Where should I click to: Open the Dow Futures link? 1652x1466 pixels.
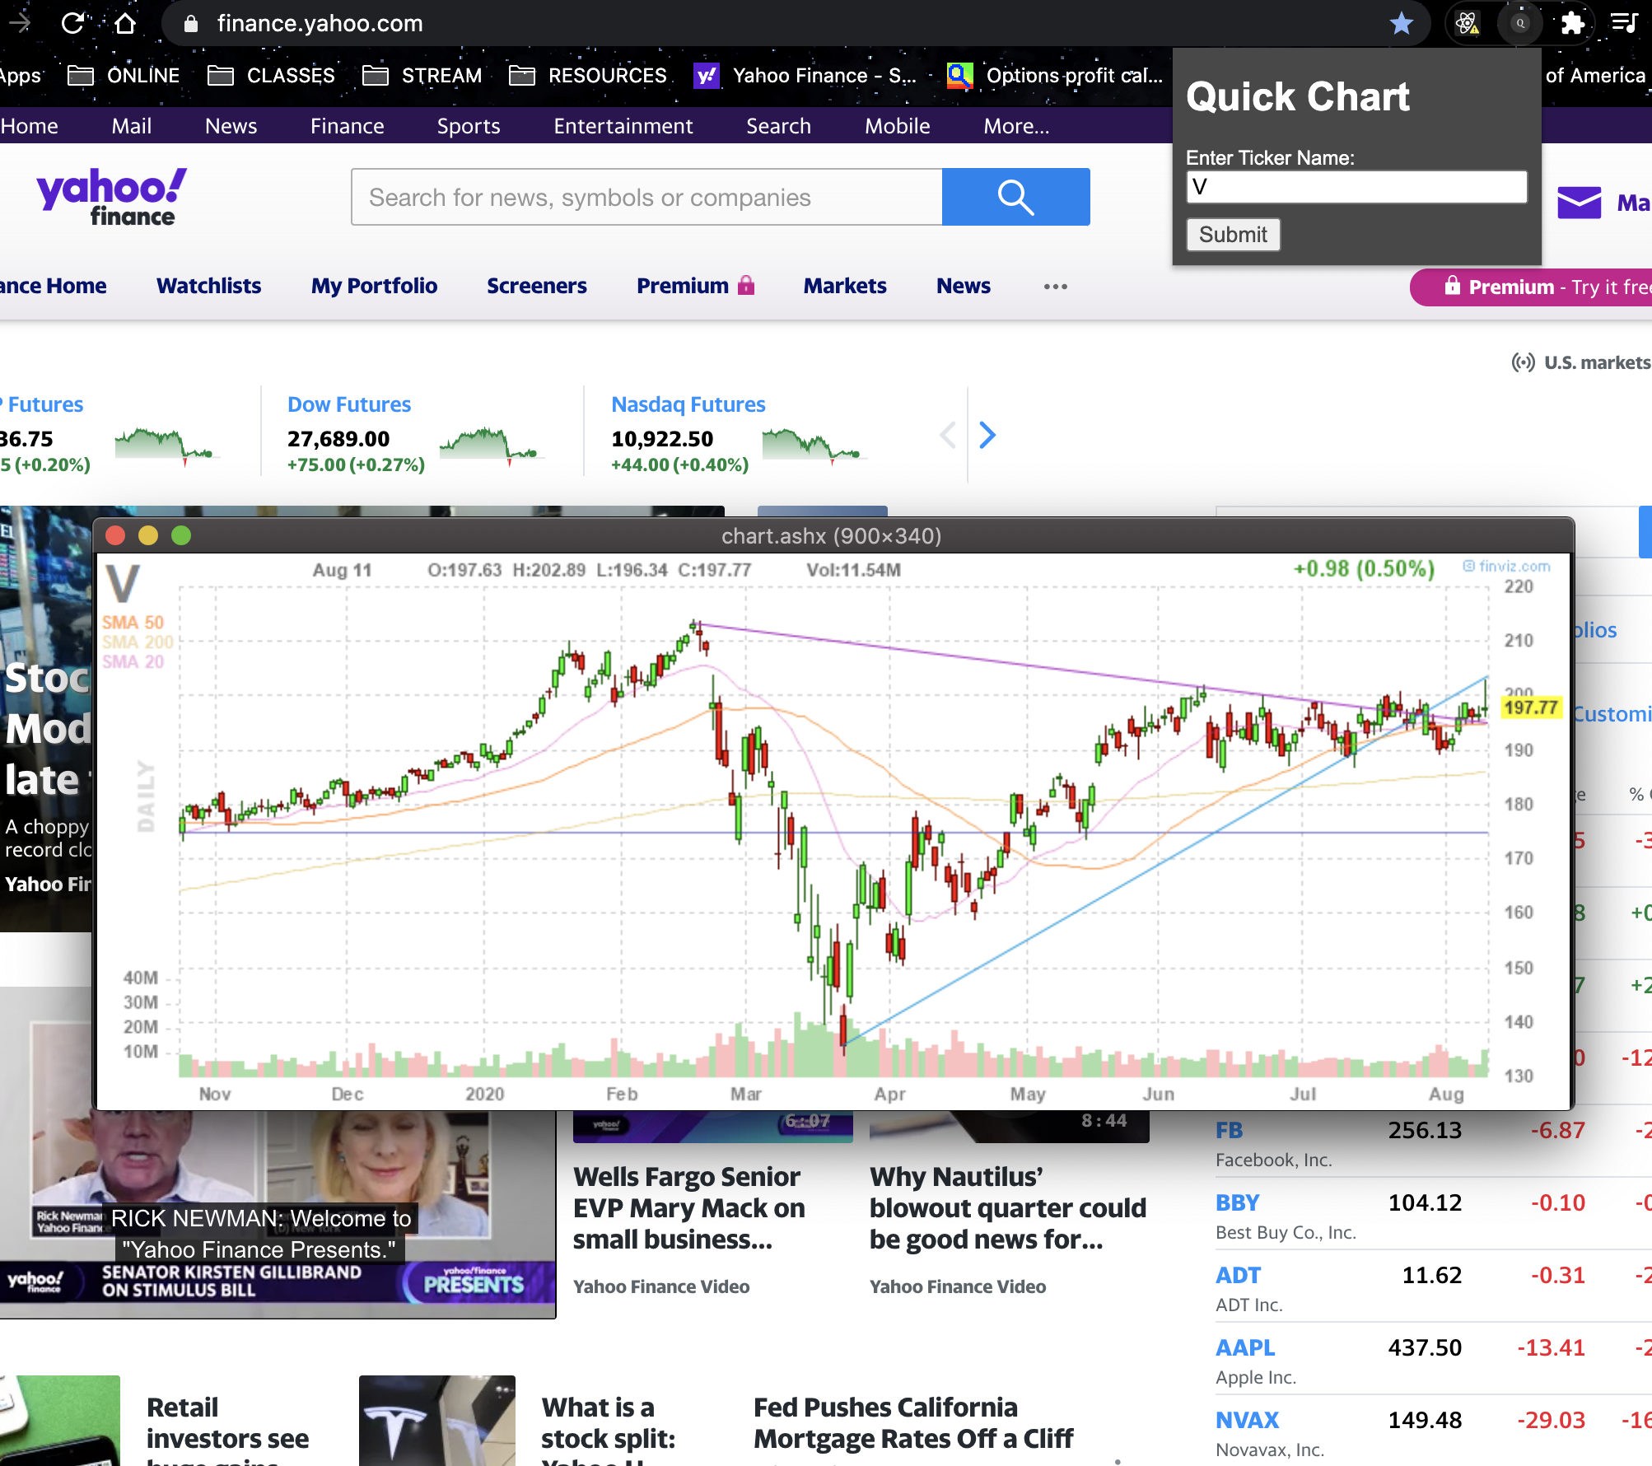click(349, 404)
